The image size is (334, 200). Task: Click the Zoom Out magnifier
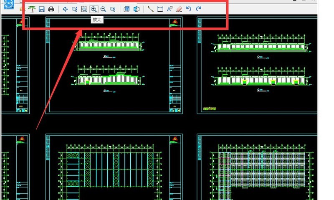(103, 9)
